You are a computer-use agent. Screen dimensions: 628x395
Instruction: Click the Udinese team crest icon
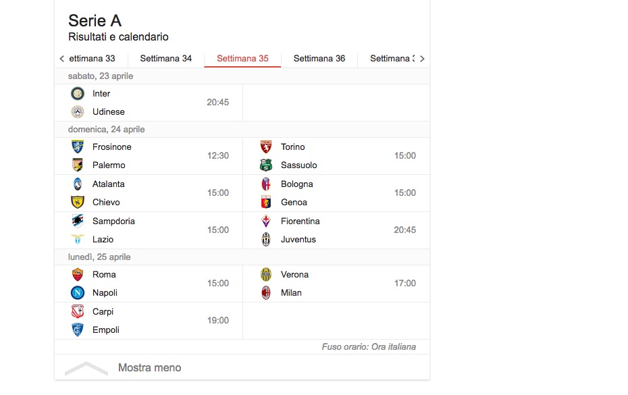tap(78, 111)
